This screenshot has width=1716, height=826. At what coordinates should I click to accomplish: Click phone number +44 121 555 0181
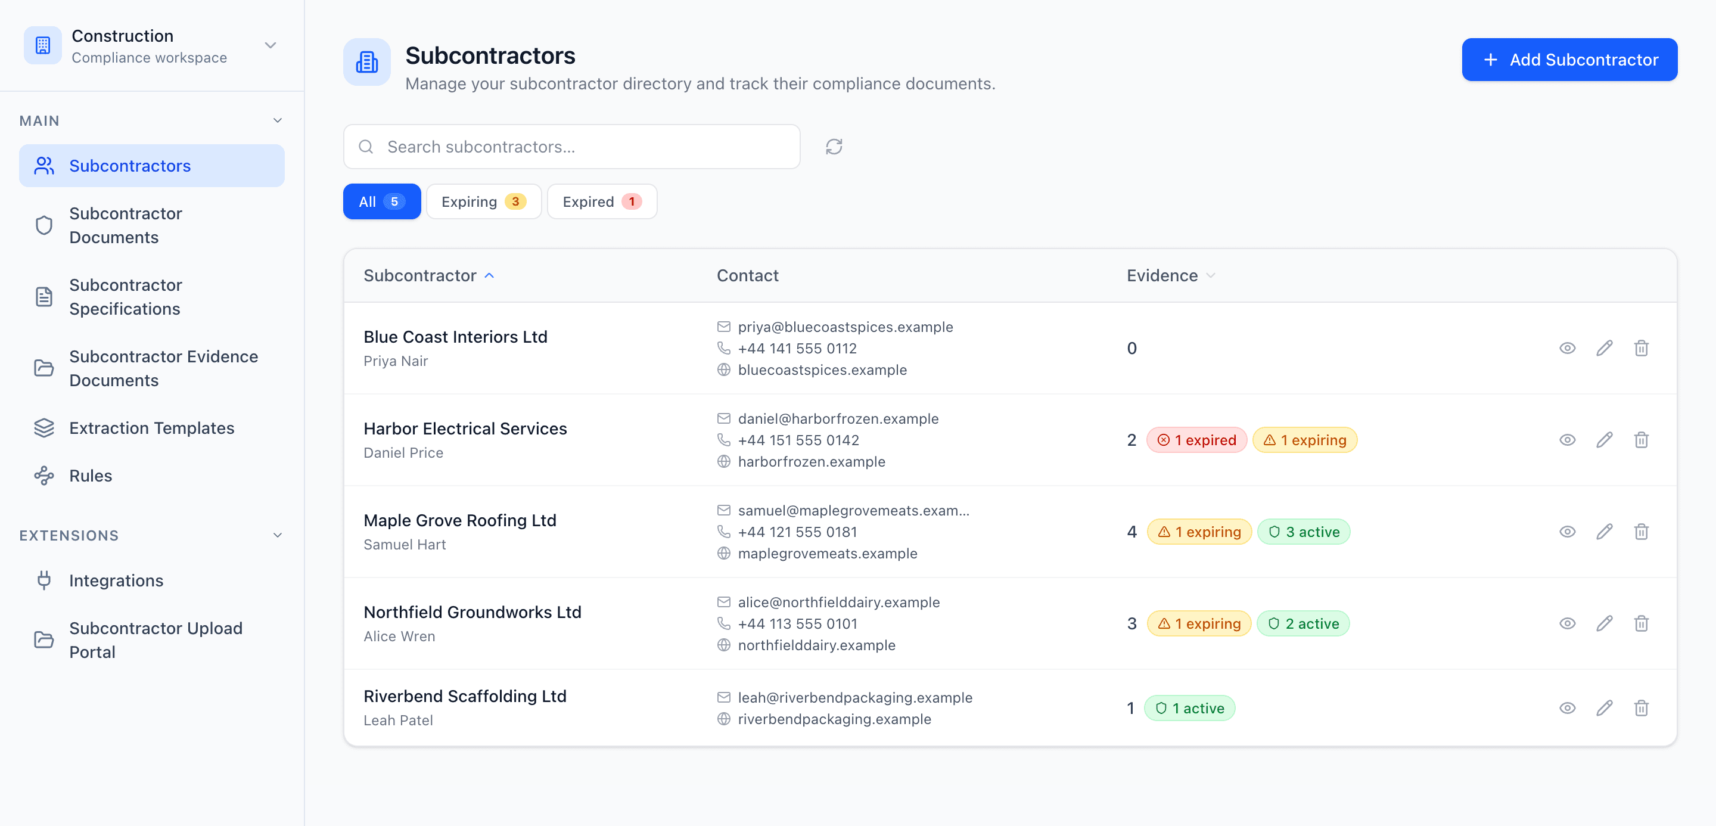coord(797,532)
